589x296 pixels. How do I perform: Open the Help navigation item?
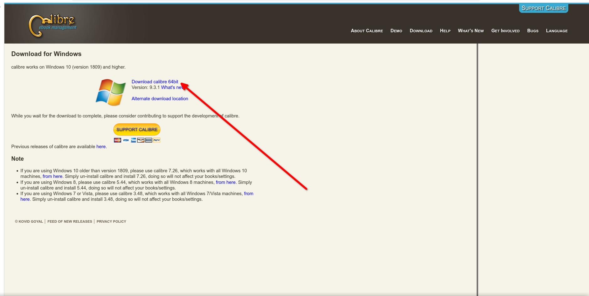[445, 31]
